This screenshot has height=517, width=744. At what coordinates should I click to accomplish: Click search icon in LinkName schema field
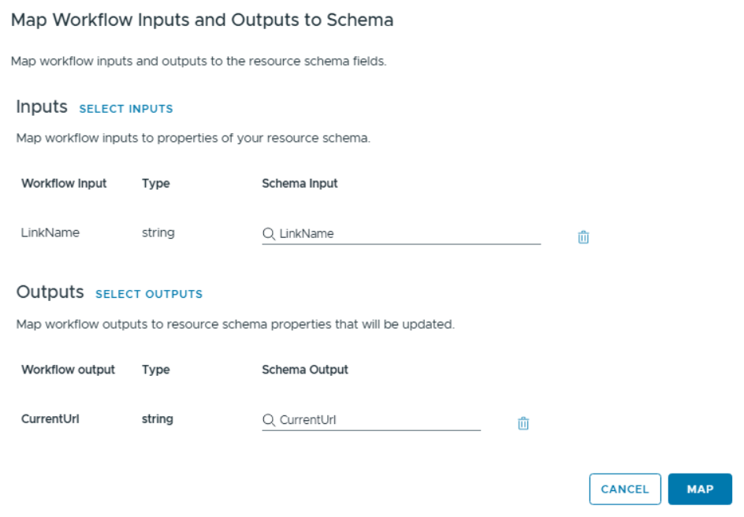(x=269, y=233)
